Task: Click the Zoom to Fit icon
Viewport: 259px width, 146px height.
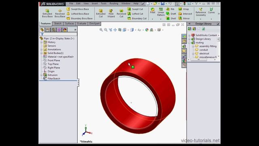Action: [101, 30]
